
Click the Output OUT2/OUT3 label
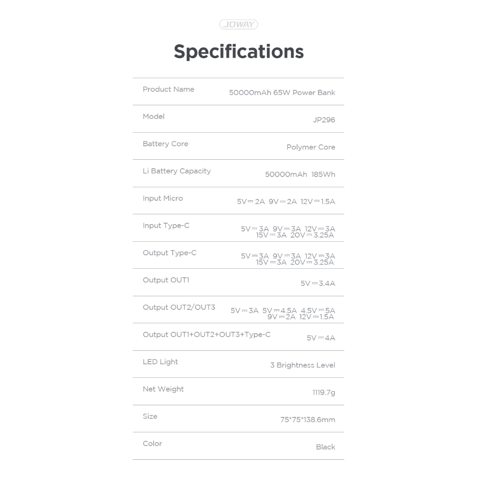click(x=179, y=307)
